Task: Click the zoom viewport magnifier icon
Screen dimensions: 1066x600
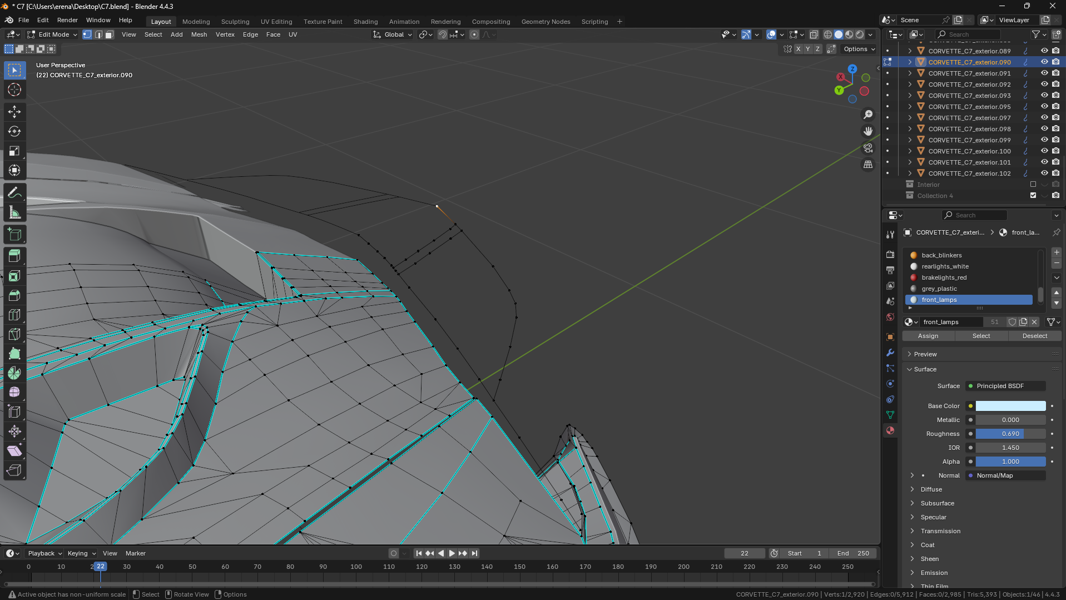Action: tap(867, 115)
